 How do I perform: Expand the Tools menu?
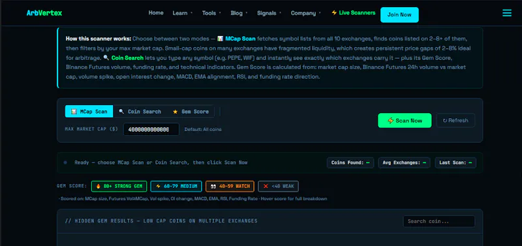211,13
